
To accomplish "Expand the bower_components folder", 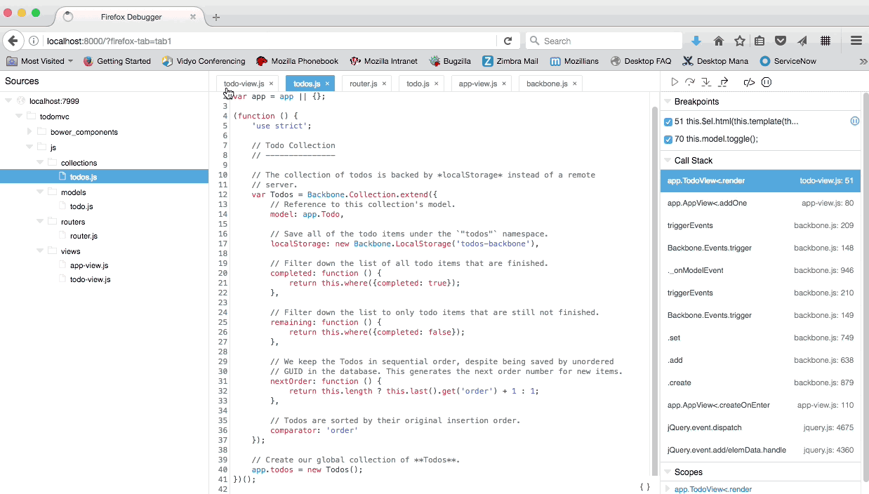I will [x=29, y=132].
